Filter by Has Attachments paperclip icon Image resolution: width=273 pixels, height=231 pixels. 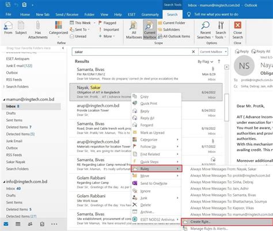coord(38,30)
